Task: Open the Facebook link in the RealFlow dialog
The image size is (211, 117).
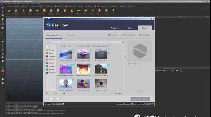Action: [x=47, y=99]
